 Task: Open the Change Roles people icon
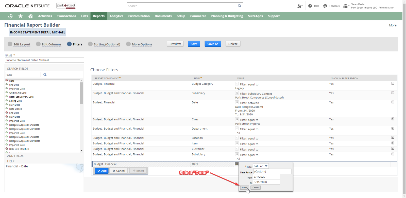pyautogui.click(x=346, y=6)
